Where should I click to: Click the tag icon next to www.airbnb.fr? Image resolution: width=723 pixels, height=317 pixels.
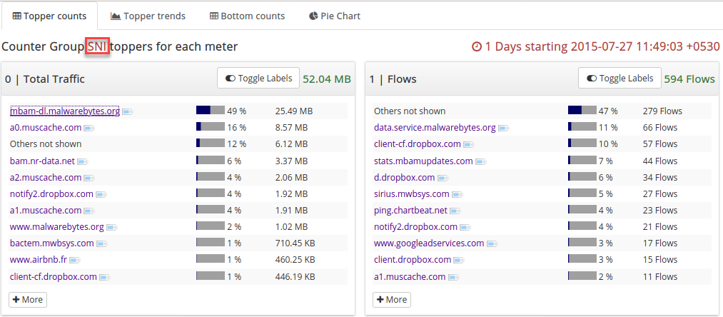click(75, 261)
